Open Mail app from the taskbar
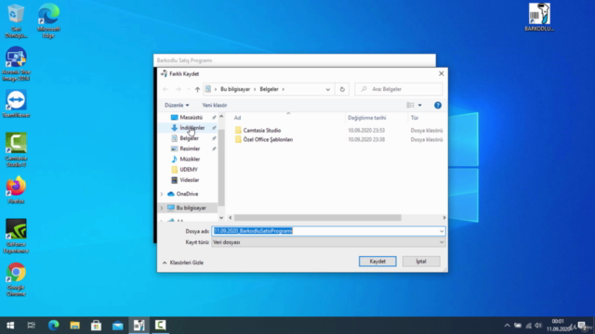The height and width of the screenshot is (334, 595). [x=118, y=326]
